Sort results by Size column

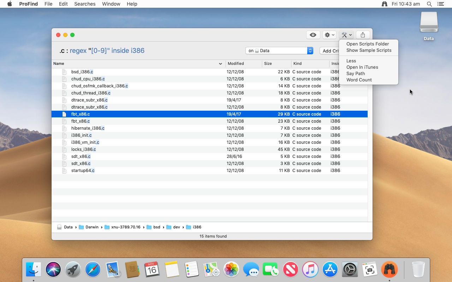277,63
